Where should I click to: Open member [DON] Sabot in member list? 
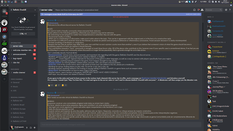pyautogui.click(x=218, y=111)
